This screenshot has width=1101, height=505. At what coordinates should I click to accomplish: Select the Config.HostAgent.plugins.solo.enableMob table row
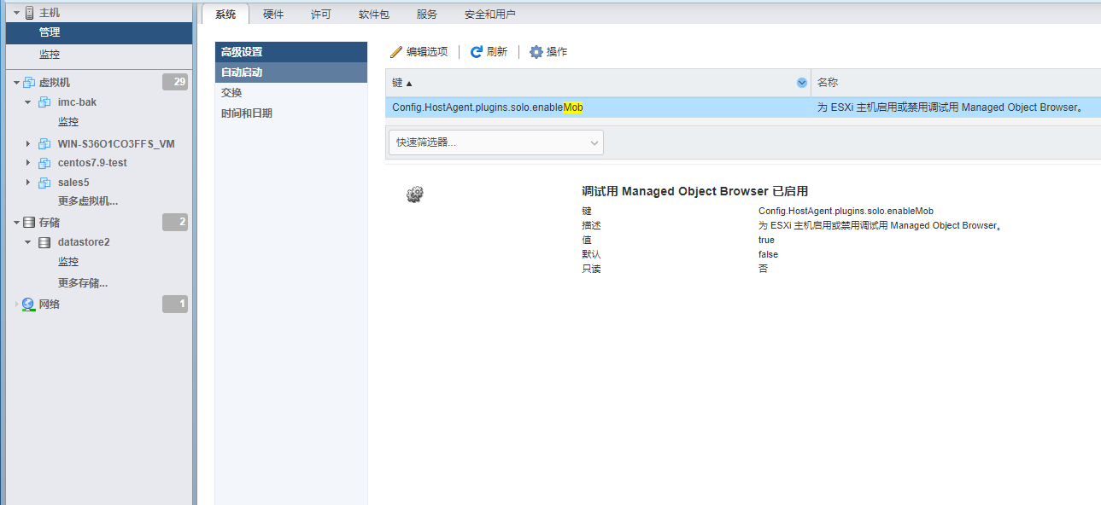[x=743, y=107]
